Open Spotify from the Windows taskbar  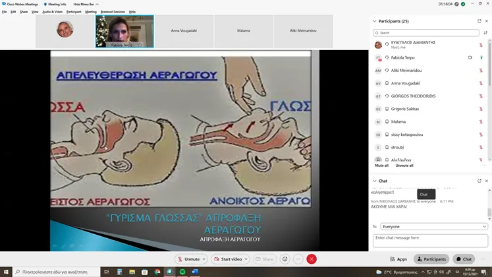[182, 272]
